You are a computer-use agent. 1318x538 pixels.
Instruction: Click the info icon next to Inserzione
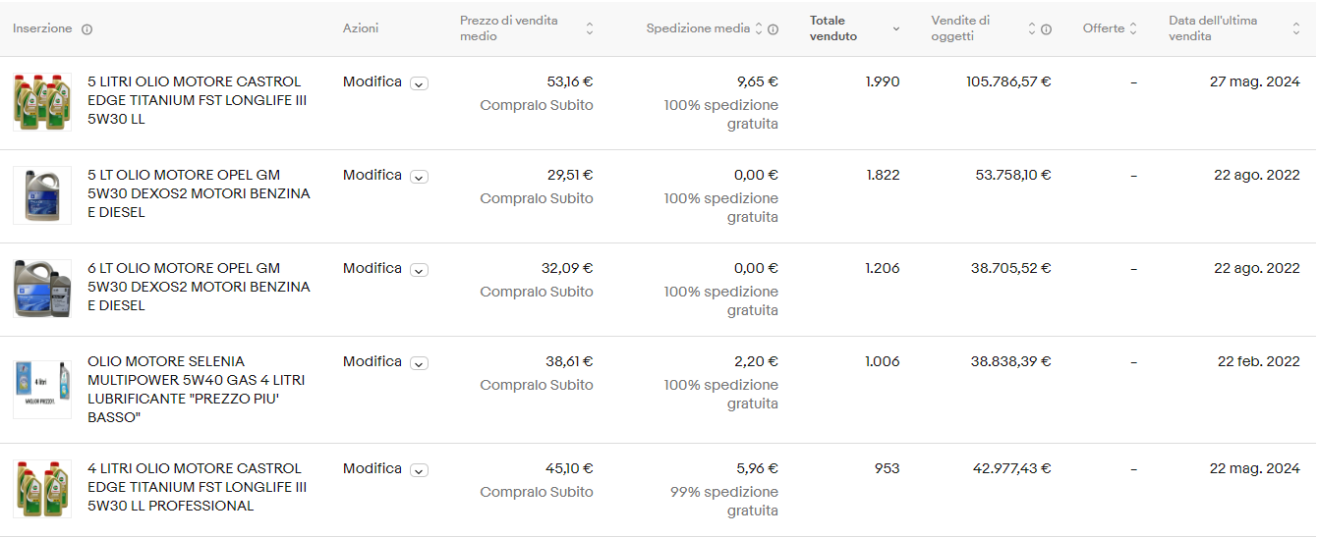86,29
